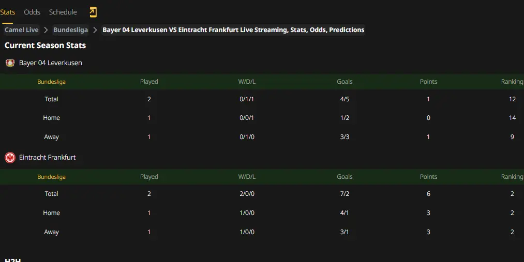Open the Bayer 04 Leverkusen team name
The image size is (524, 262).
click(51, 63)
